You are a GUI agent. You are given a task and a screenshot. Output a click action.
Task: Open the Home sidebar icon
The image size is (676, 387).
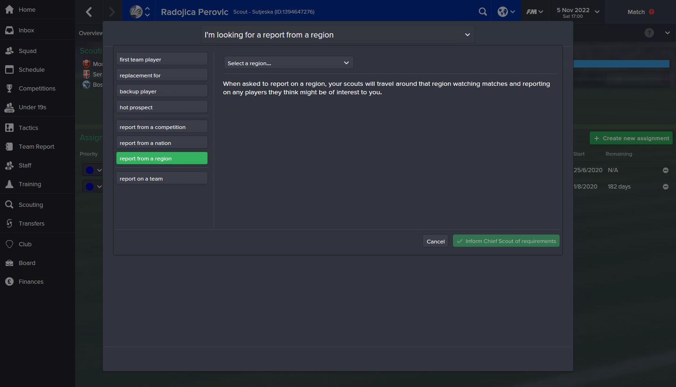point(9,9)
